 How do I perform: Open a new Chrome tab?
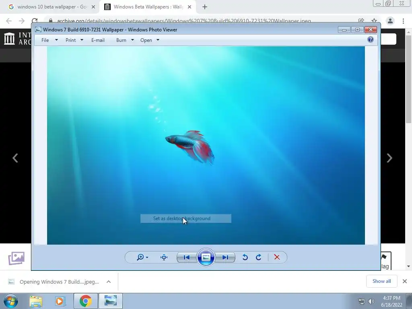(x=205, y=7)
